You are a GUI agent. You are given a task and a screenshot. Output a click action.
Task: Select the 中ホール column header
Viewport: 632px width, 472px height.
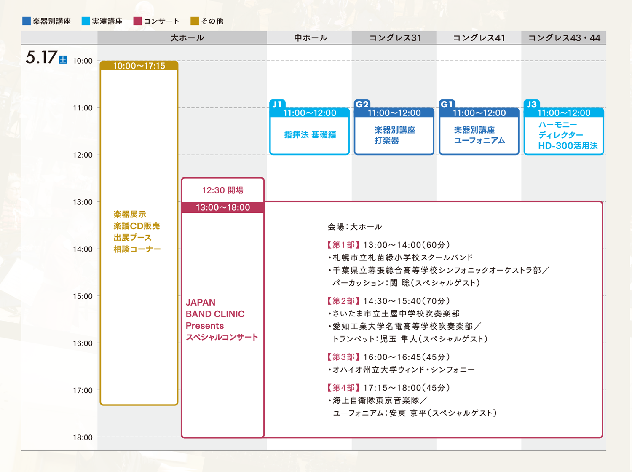click(311, 38)
